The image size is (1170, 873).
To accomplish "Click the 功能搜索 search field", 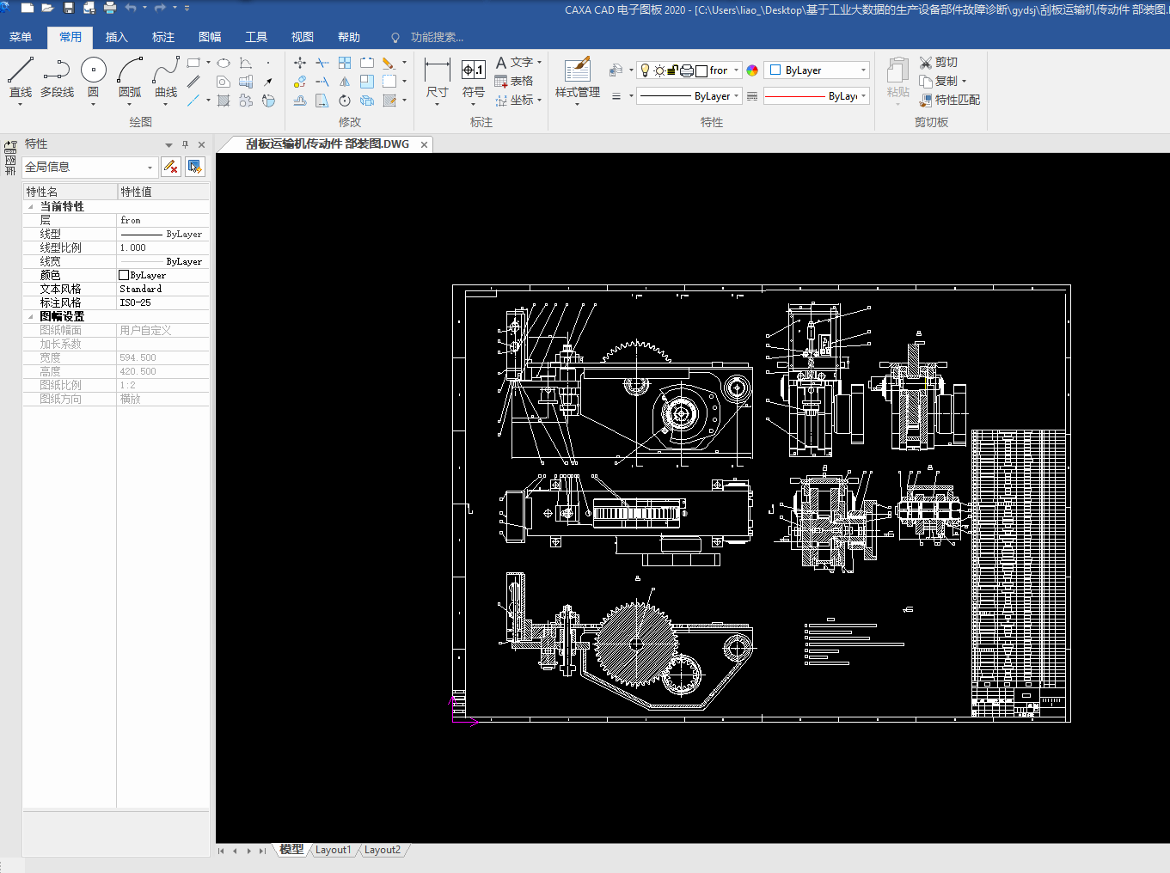I will 437,38.
